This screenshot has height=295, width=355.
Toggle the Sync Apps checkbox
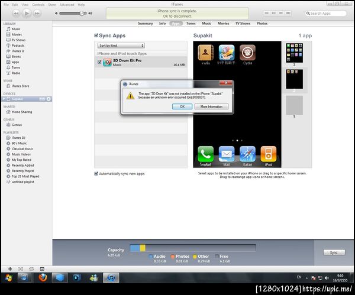click(x=96, y=35)
